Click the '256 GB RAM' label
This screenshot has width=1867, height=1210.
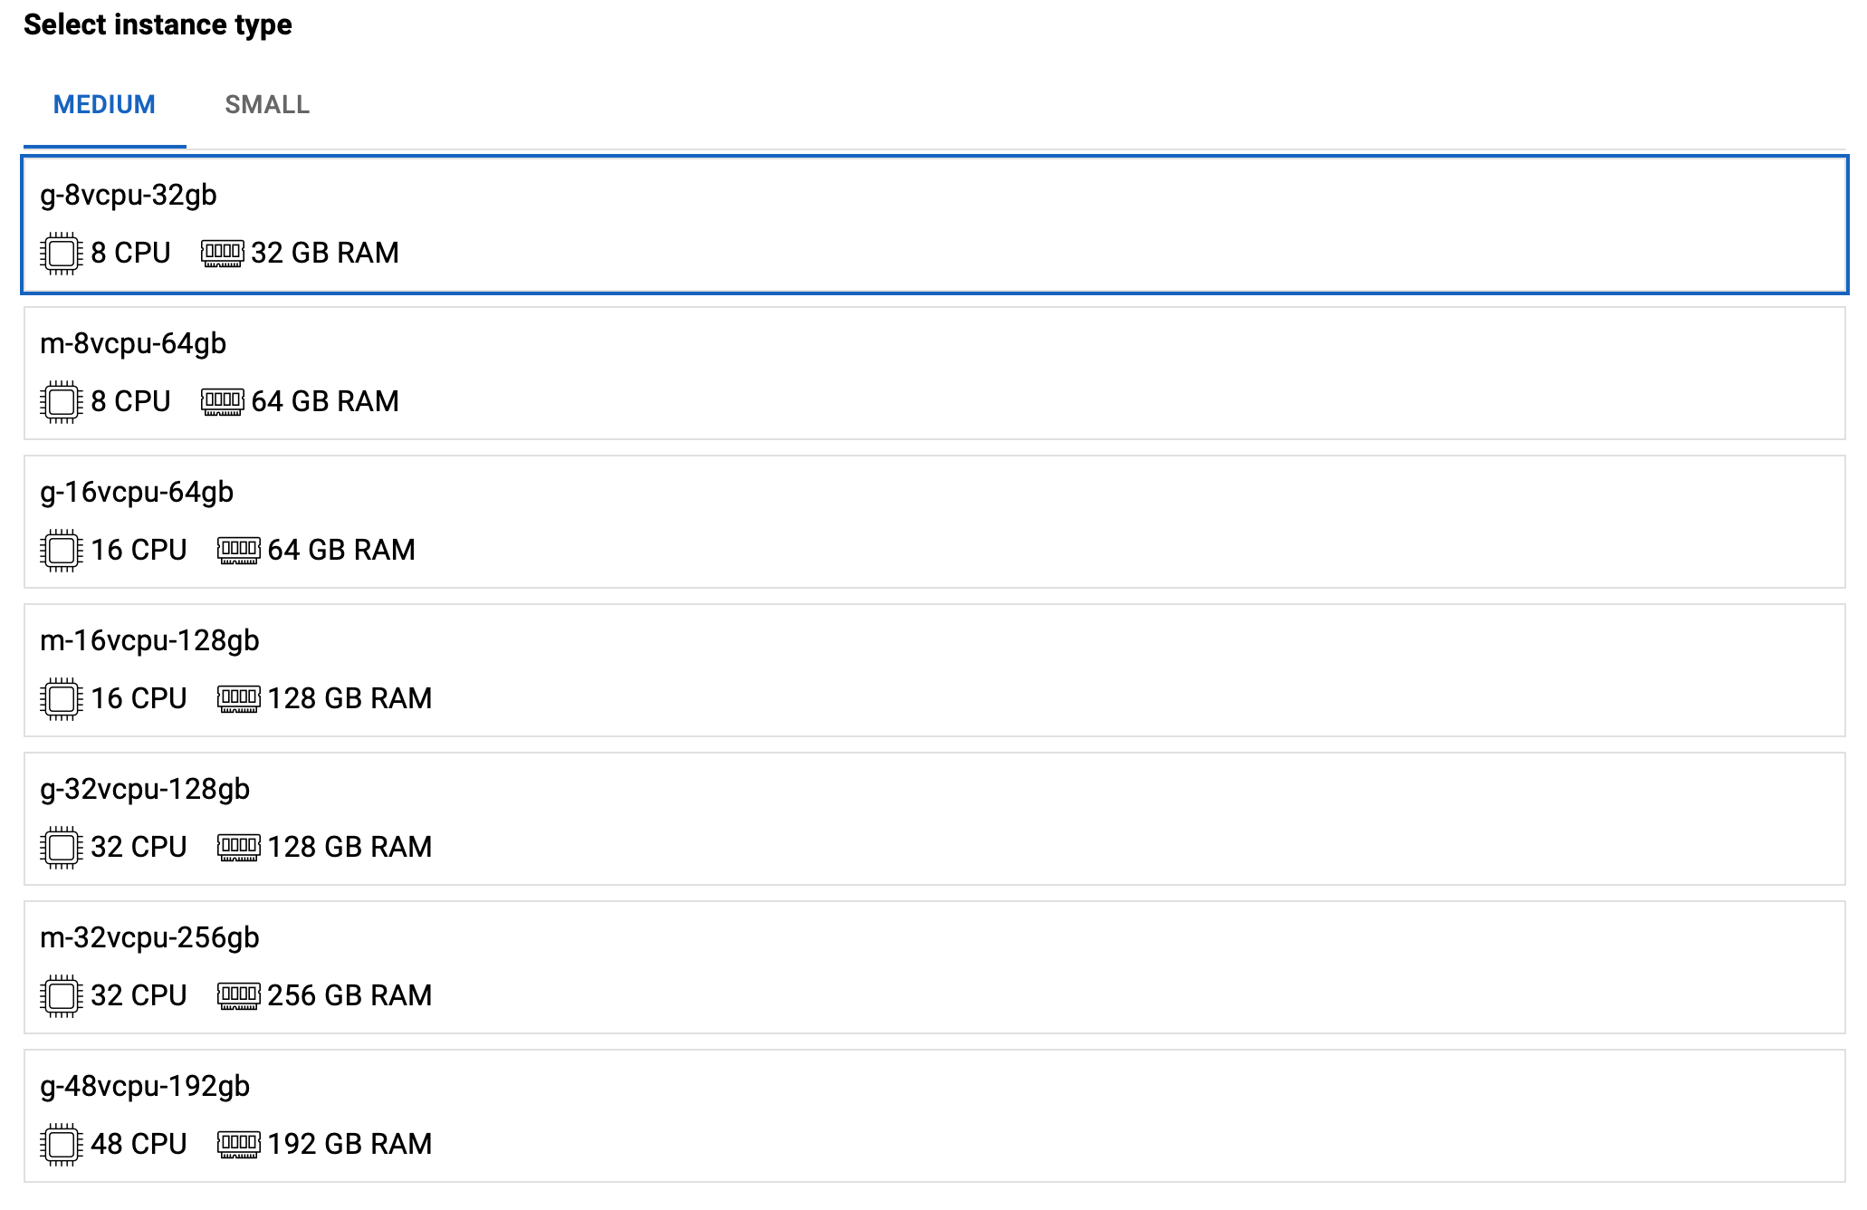coord(349,995)
